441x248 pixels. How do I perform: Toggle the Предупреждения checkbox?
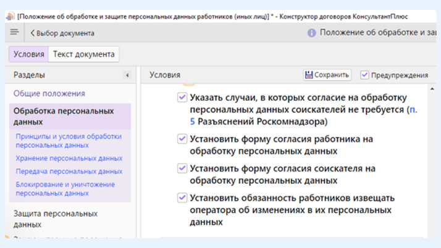click(365, 75)
